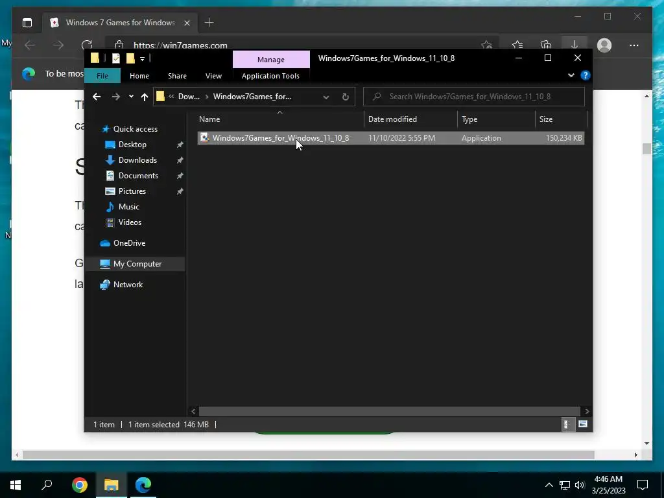Open a new tab in Edge

(209, 23)
